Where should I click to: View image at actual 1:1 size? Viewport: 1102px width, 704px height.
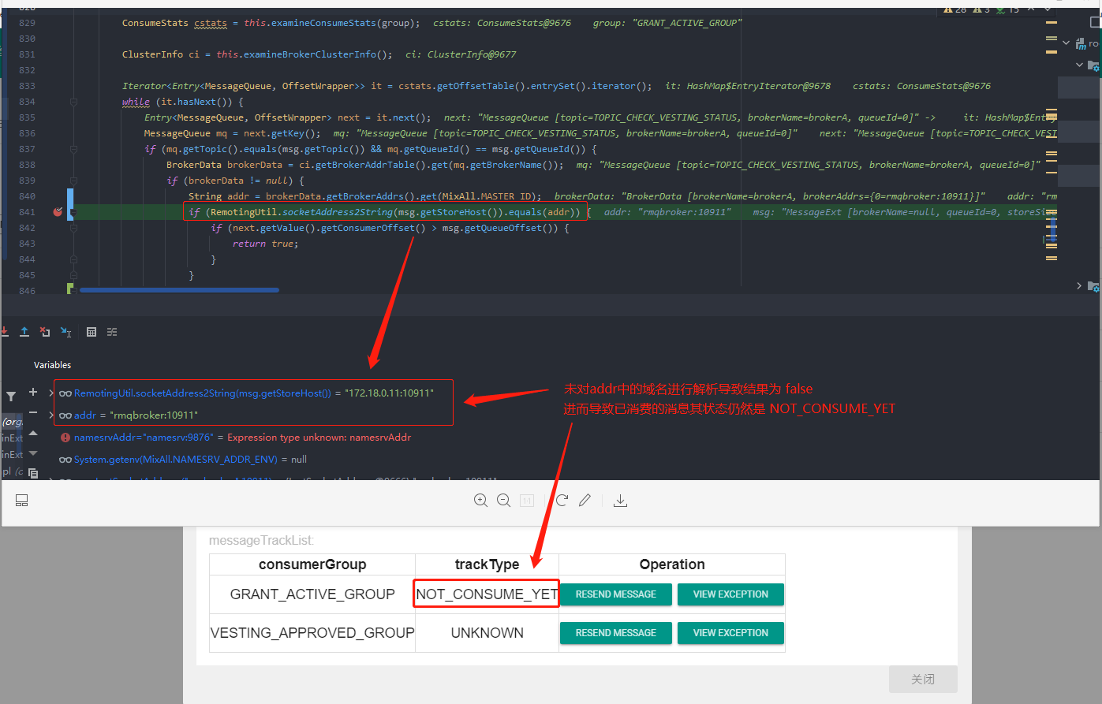526,500
